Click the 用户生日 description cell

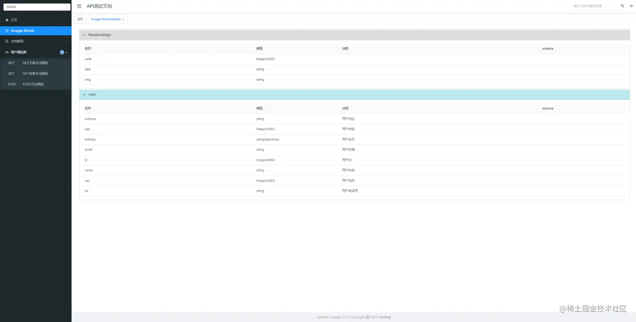tap(349, 139)
